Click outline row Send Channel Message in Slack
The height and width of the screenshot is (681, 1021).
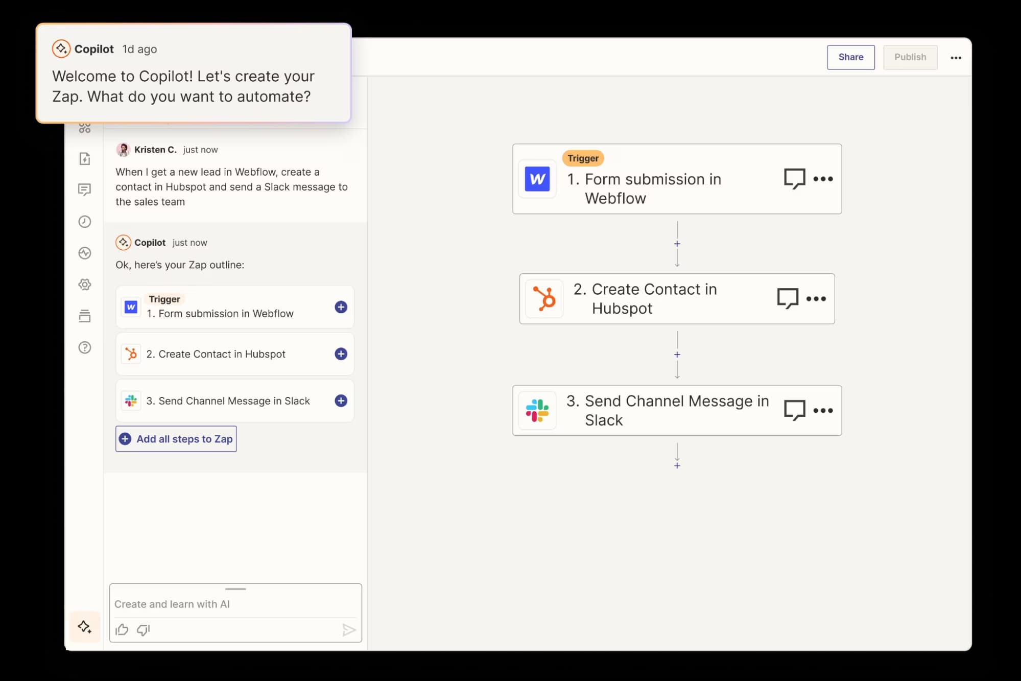pos(235,401)
